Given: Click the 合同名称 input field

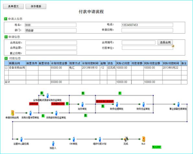Looking at the screenshot, I should click(51, 43).
